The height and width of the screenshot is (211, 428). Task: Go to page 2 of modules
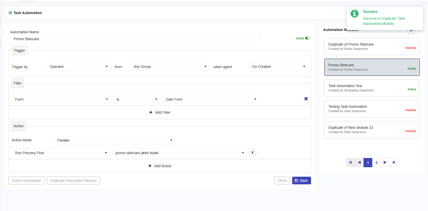[376, 163]
